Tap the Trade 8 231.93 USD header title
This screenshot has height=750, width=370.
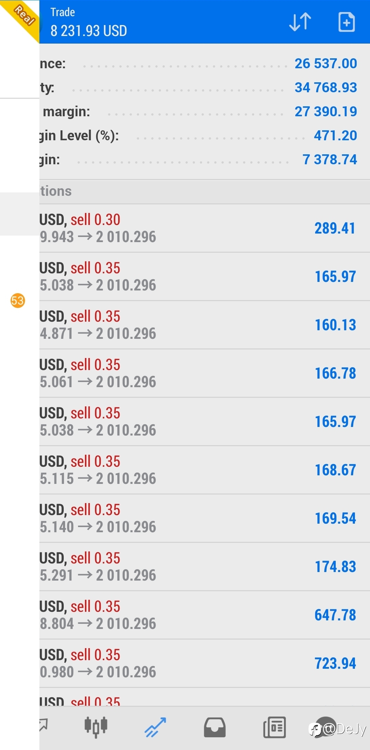89,22
